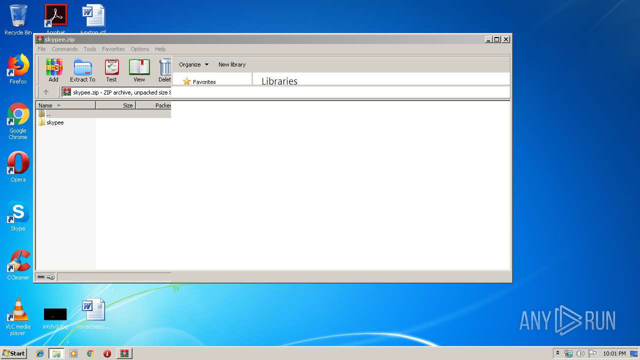Image resolution: width=640 pixels, height=360 pixels.
Task: Open correctmea... Word document on desktop
Action: point(93,314)
